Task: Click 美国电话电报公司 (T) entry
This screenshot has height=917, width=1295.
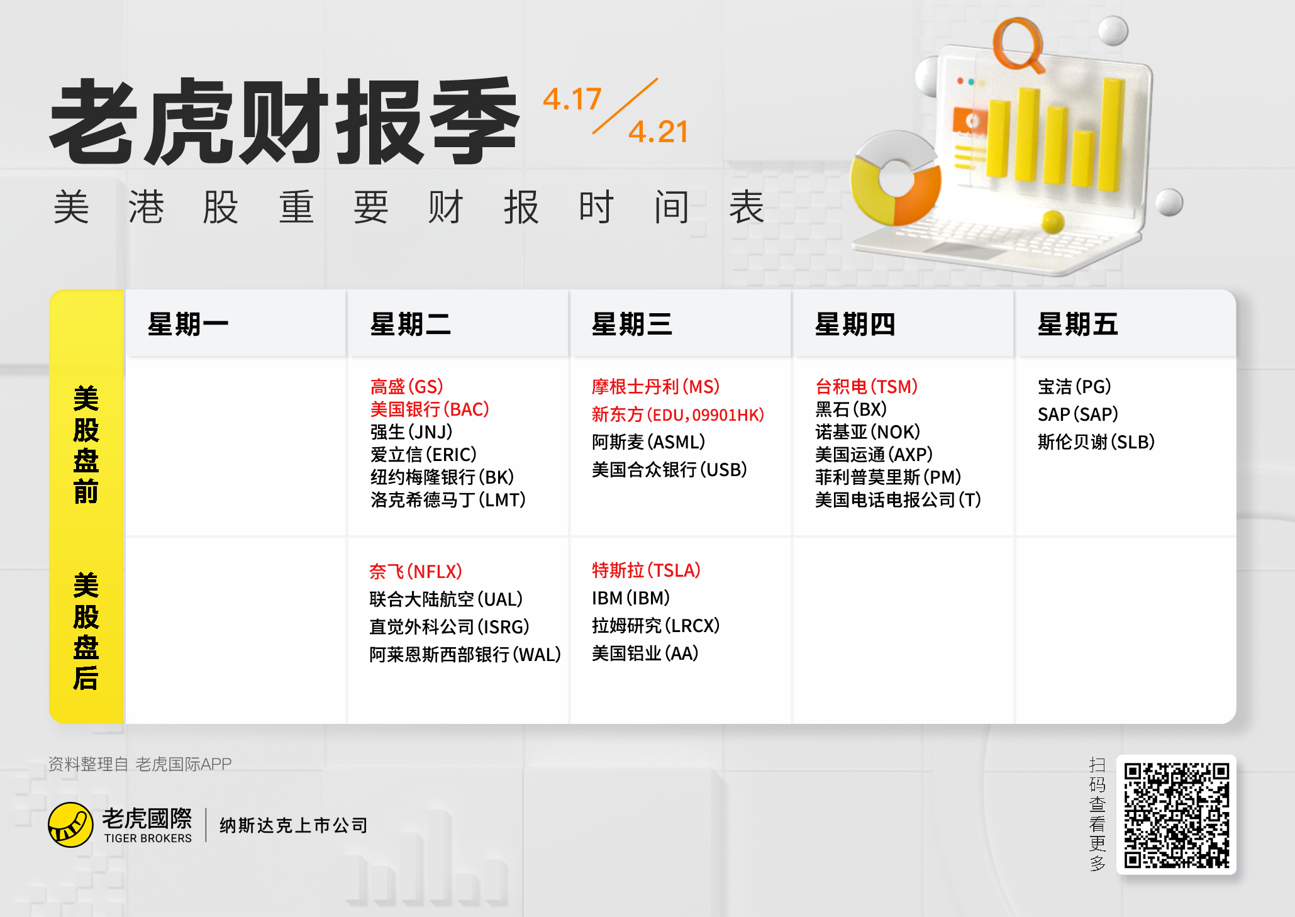Action: coord(899,499)
